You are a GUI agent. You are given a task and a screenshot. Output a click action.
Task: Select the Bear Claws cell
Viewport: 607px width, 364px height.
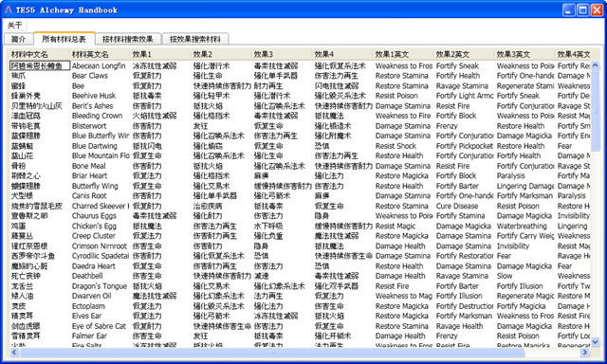tap(90, 76)
